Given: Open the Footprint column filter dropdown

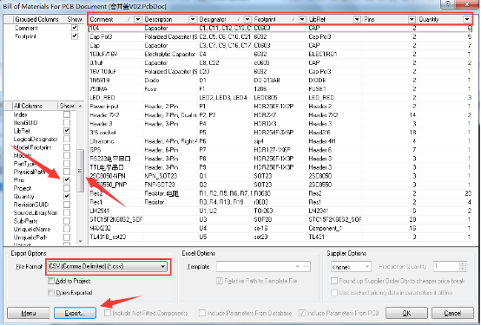Looking at the screenshot, I should [302, 20].
